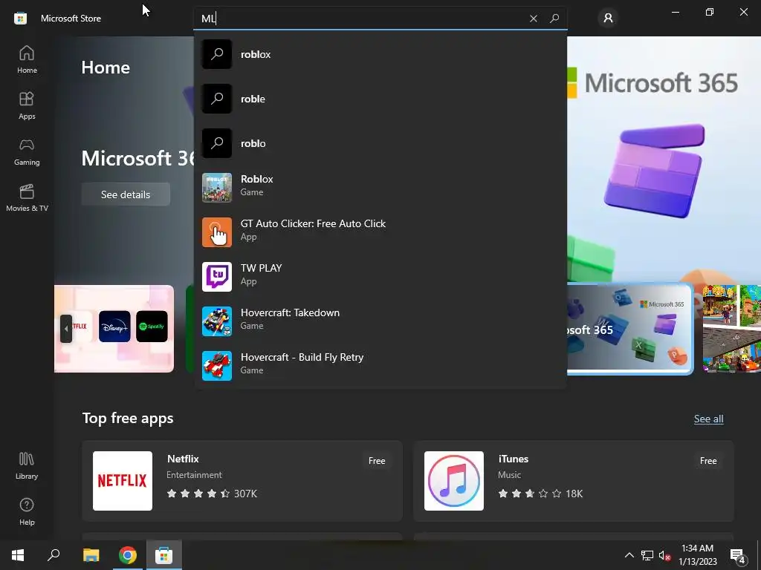Click the Netflix app title text
Viewport: 761px width, 570px height.
point(183,459)
